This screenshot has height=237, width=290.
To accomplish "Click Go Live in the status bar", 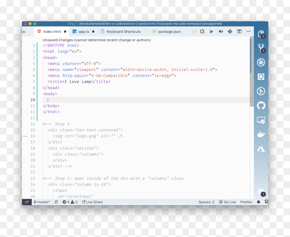I will pos(227,202).
